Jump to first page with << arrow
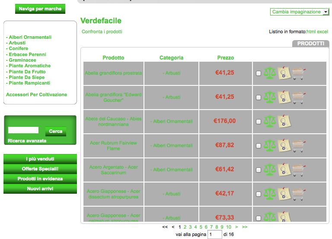The image size is (332, 239). [165, 227]
